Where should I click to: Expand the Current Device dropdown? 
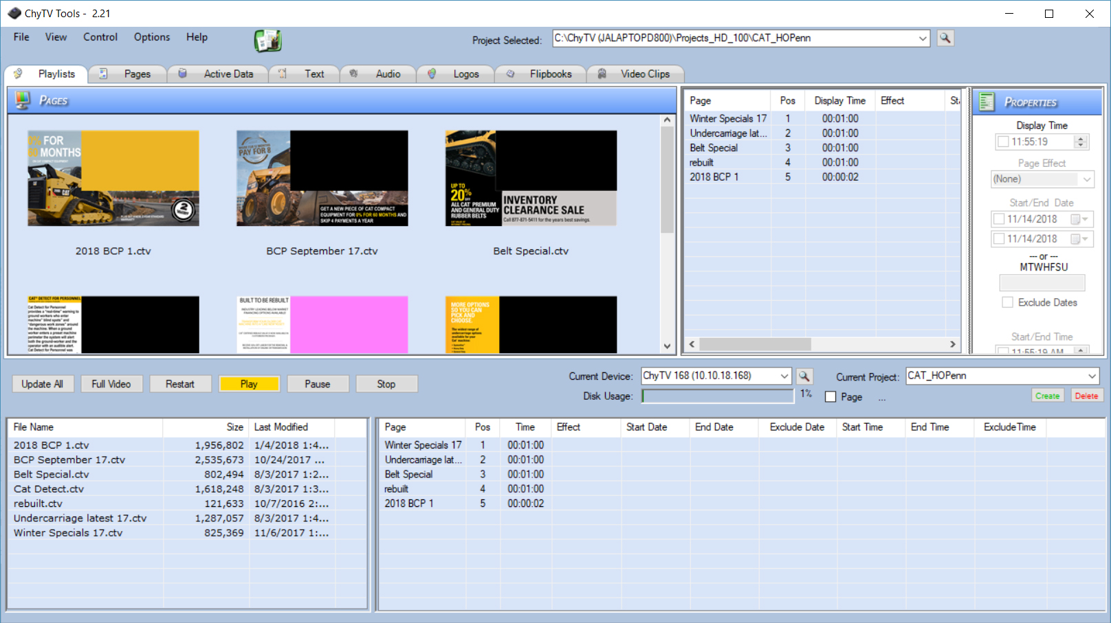[x=784, y=376]
